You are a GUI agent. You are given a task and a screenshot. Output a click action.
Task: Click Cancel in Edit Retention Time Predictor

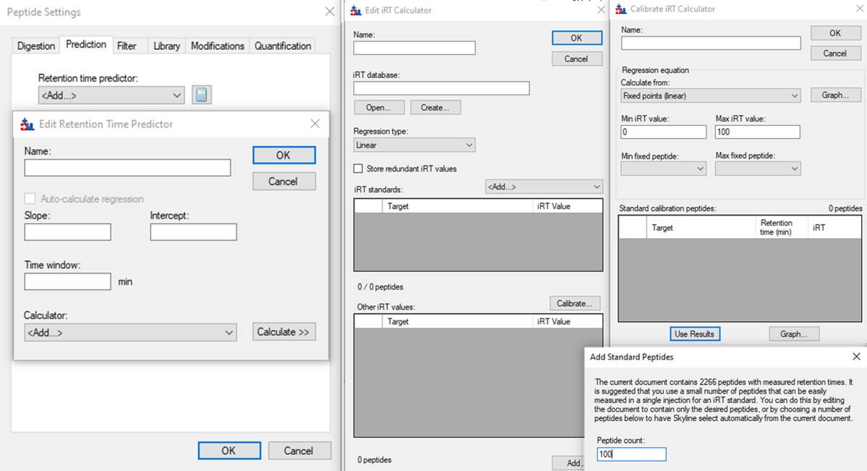pyautogui.click(x=283, y=181)
